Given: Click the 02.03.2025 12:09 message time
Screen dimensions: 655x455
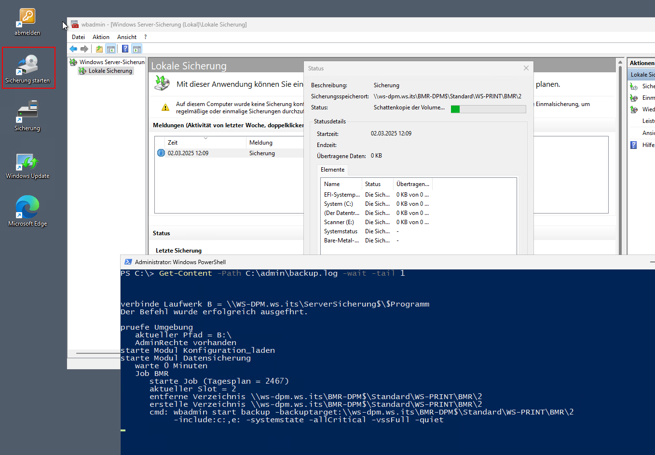Looking at the screenshot, I should click(x=188, y=153).
